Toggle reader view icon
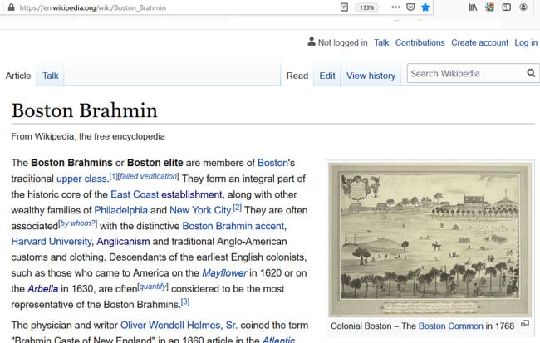Screen dimensions: 540x343 click(344, 7)
